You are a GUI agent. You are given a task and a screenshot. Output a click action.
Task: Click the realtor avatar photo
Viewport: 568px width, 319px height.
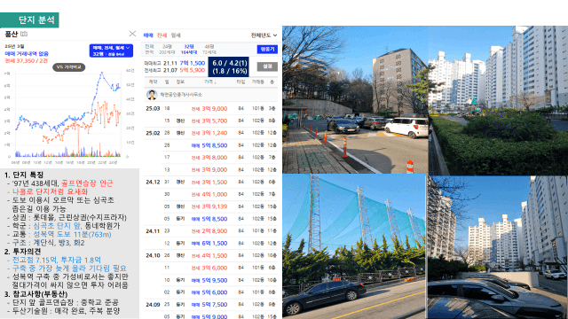[x=152, y=95]
